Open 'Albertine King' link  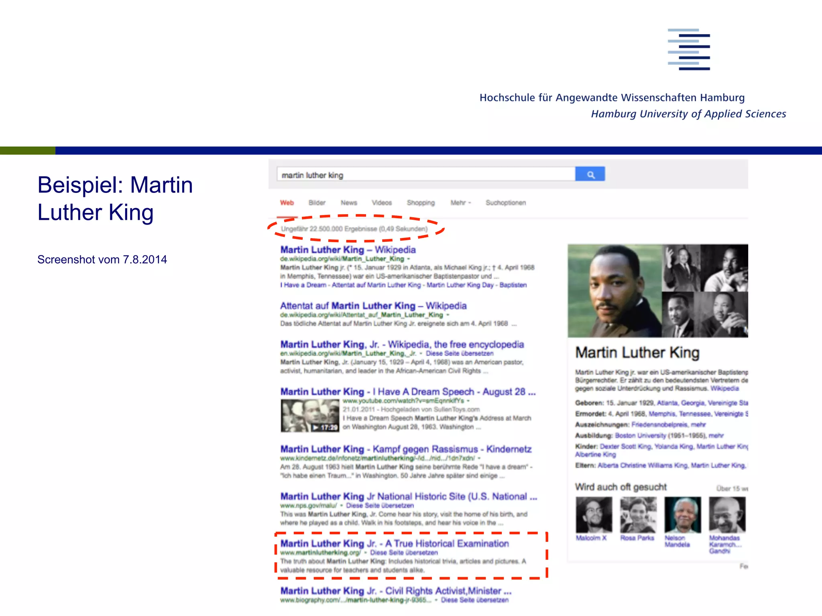click(x=595, y=454)
